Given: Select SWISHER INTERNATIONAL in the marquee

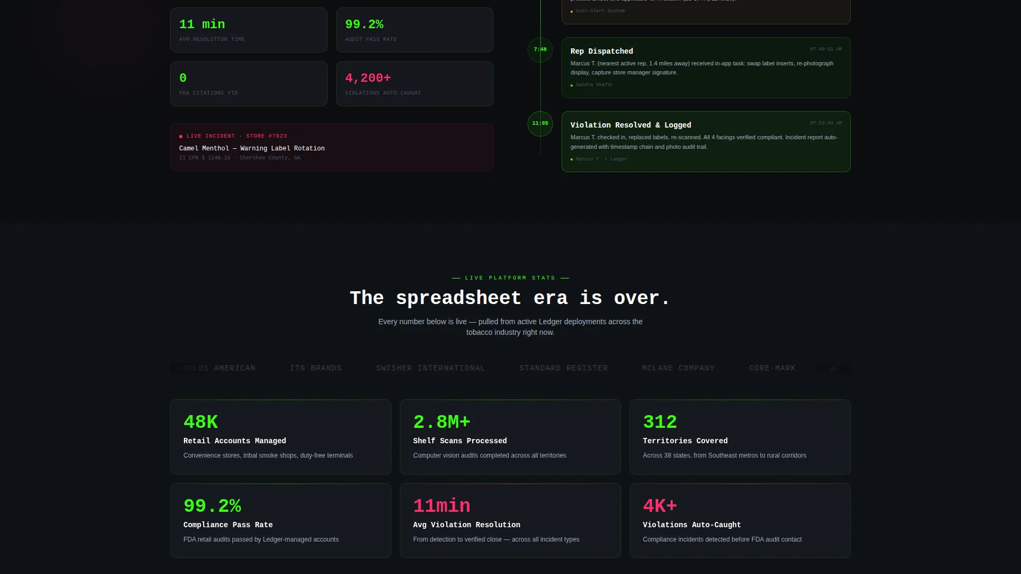Looking at the screenshot, I should [x=430, y=368].
